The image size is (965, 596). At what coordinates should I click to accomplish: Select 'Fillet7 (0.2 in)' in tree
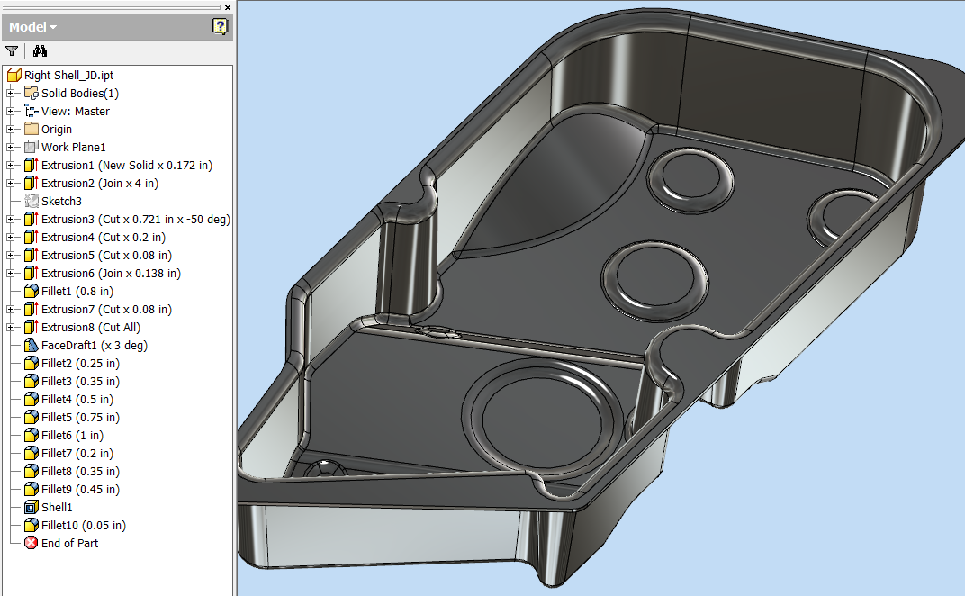[x=77, y=453]
